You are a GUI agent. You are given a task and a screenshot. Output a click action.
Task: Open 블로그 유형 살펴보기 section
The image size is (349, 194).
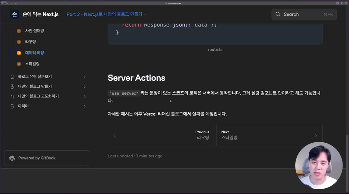[35, 76]
